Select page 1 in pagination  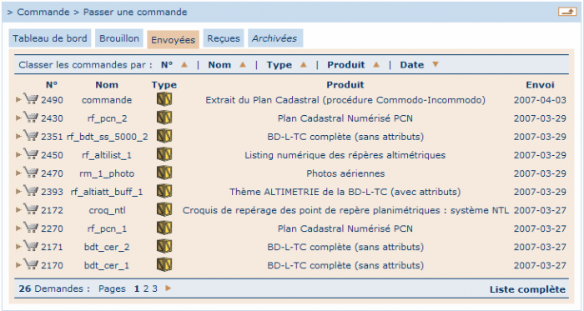tap(137, 288)
